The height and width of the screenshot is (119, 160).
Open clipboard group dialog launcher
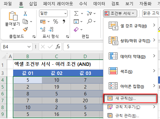click(x=34, y=37)
